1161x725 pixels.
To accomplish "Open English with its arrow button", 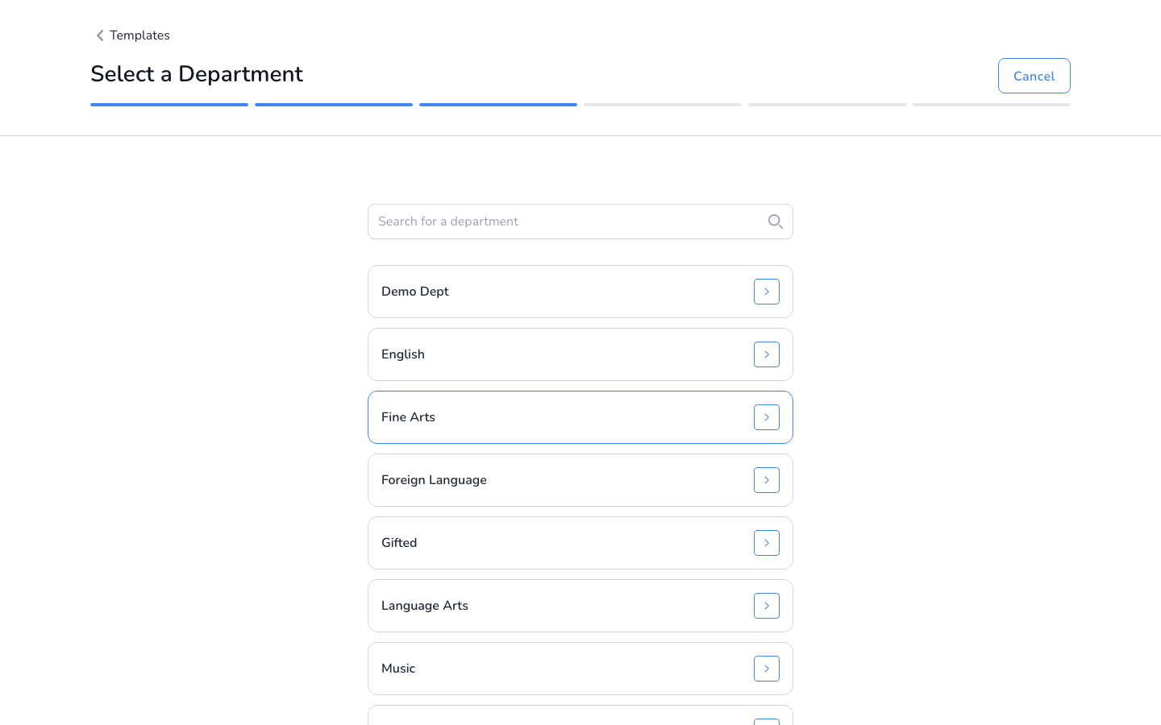I will (767, 354).
